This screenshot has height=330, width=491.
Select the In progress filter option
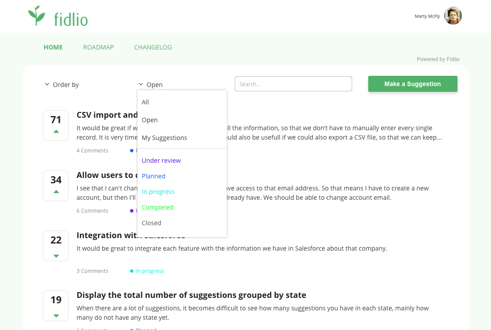(158, 192)
